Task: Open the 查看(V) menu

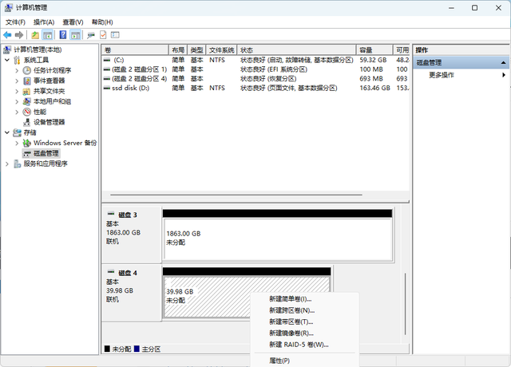Action: (73, 22)
